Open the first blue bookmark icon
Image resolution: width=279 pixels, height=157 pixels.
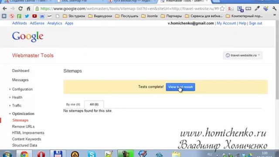pos(4,16)
